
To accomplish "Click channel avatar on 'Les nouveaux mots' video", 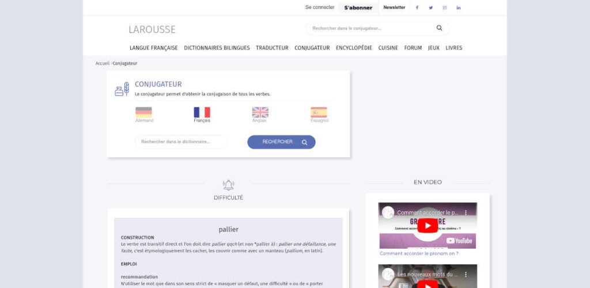I will (x=388, y=275).
